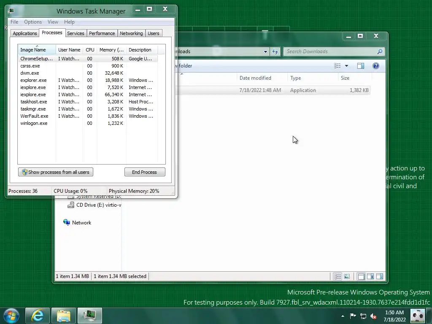Click the Network icon in navigation pane
The width and height of the screenshot is (432, 324).
click(66, 222)
